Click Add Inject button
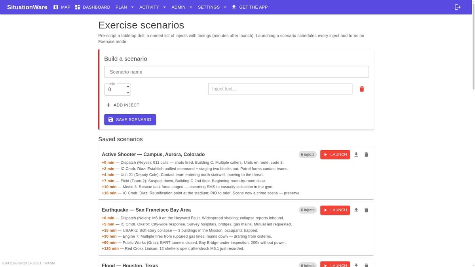 [x=123, y=105]
